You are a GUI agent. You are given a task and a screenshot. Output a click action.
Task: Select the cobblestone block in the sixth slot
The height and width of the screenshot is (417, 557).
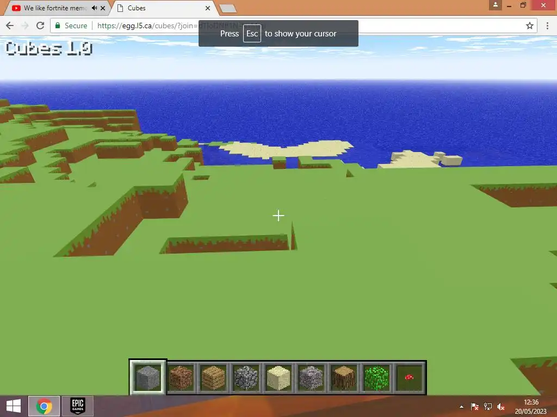pyautogui.click(x=311, y=378)
